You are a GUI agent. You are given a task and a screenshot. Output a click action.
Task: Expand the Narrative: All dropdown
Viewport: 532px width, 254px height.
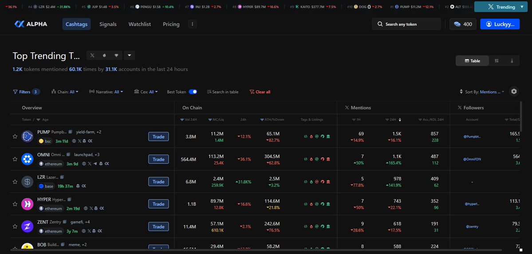(106, 92)
